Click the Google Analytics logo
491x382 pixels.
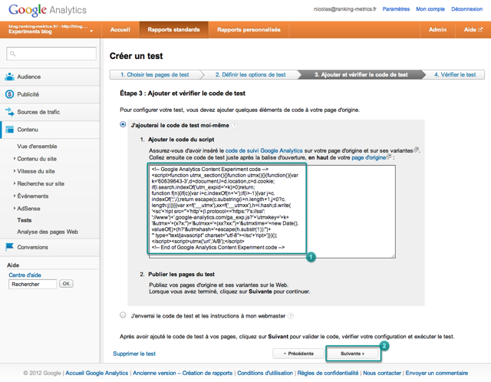pyautogui.click(x=48, y=10)
